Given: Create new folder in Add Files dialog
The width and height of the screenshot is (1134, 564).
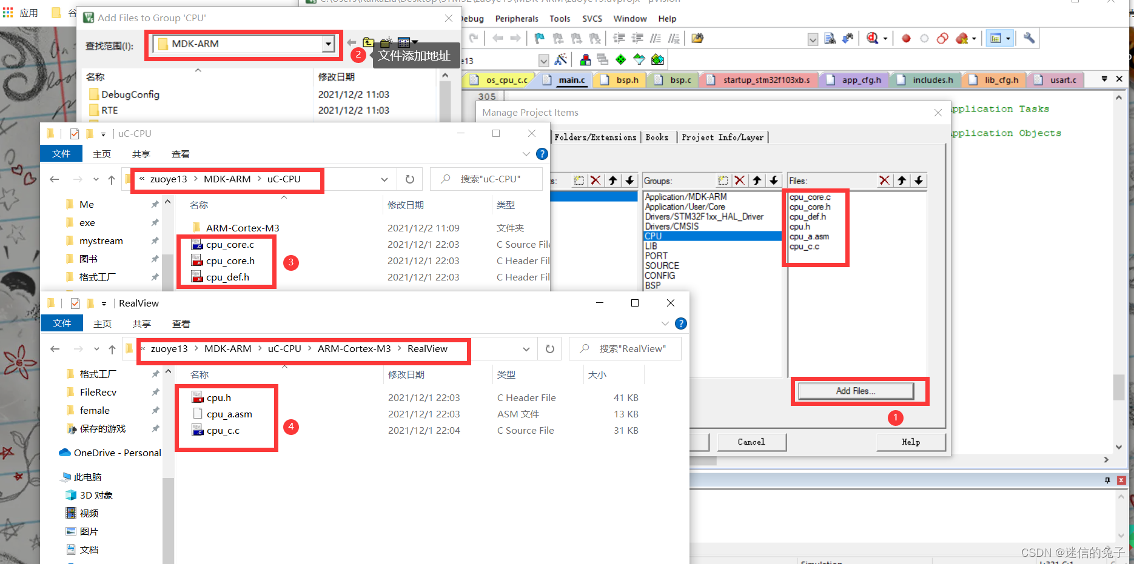Looking at the screenshot, I should click(x=386, y=42).
